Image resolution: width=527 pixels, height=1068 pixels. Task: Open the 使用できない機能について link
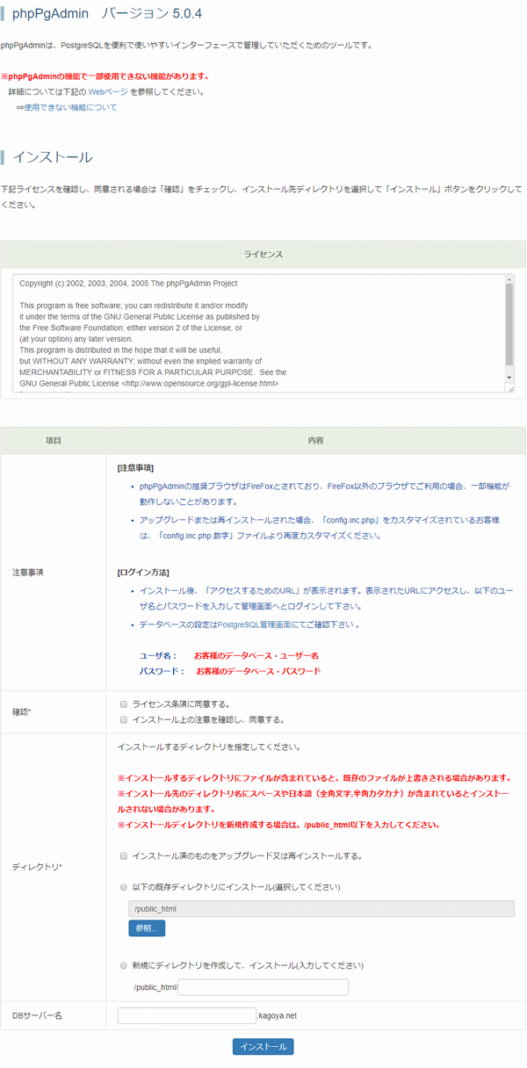tap(70, 107)
